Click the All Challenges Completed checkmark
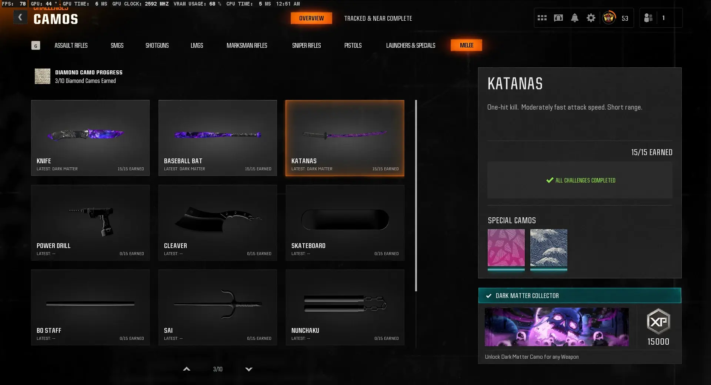Image resolution: width=711 pixels, height=385 pixels. coord(550,180)
